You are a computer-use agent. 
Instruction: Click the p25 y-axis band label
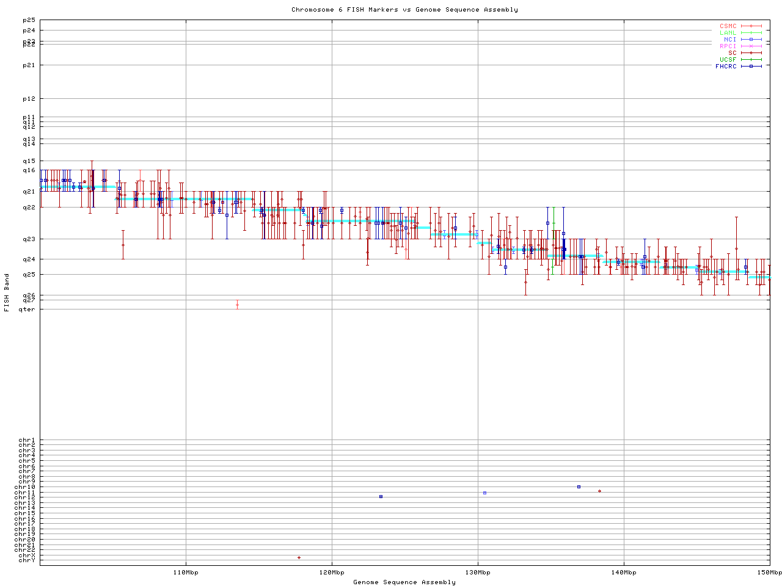click(x=29, y=21)
